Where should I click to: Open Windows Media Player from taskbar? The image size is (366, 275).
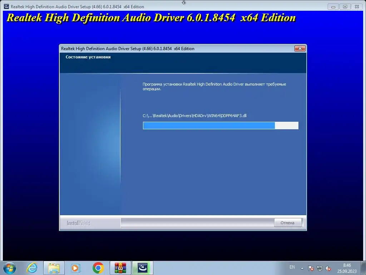(75, 268)
